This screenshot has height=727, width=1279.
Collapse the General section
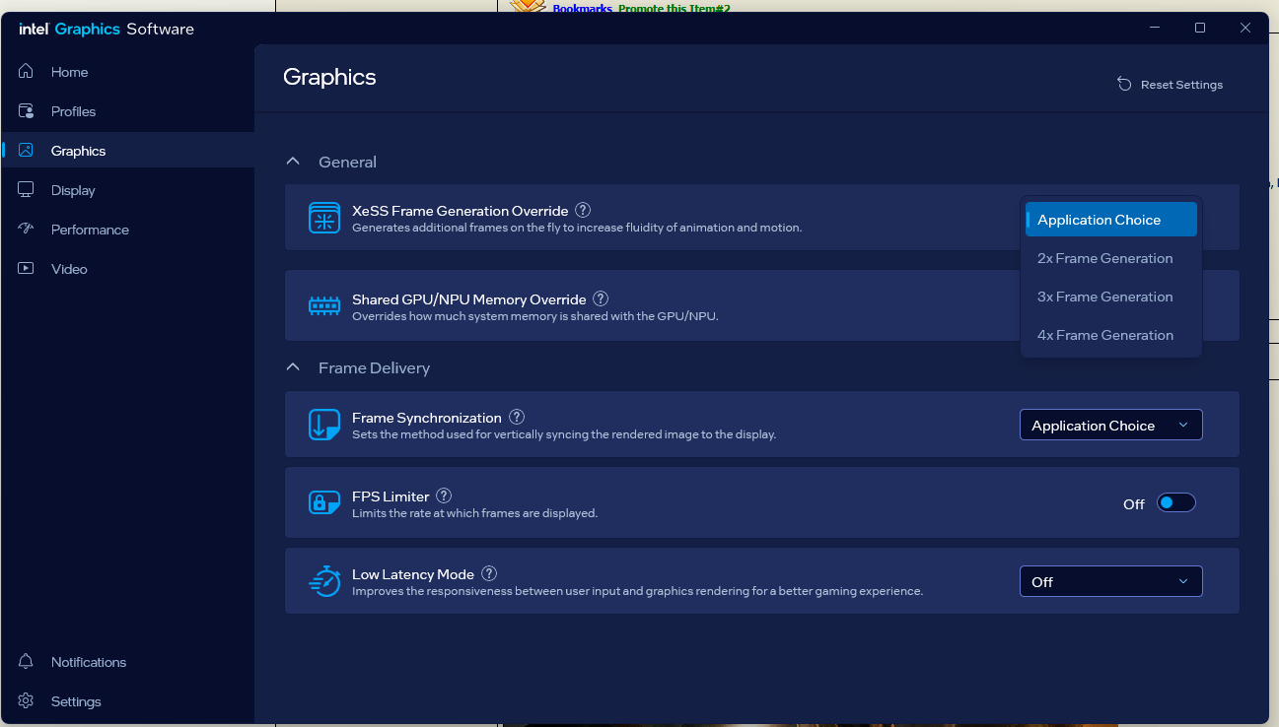point(293,162)
